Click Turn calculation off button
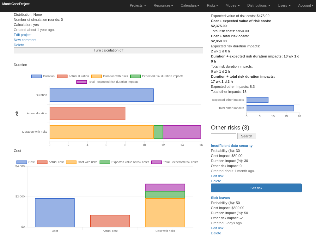316x235 pixels. [x=108, y=51]
